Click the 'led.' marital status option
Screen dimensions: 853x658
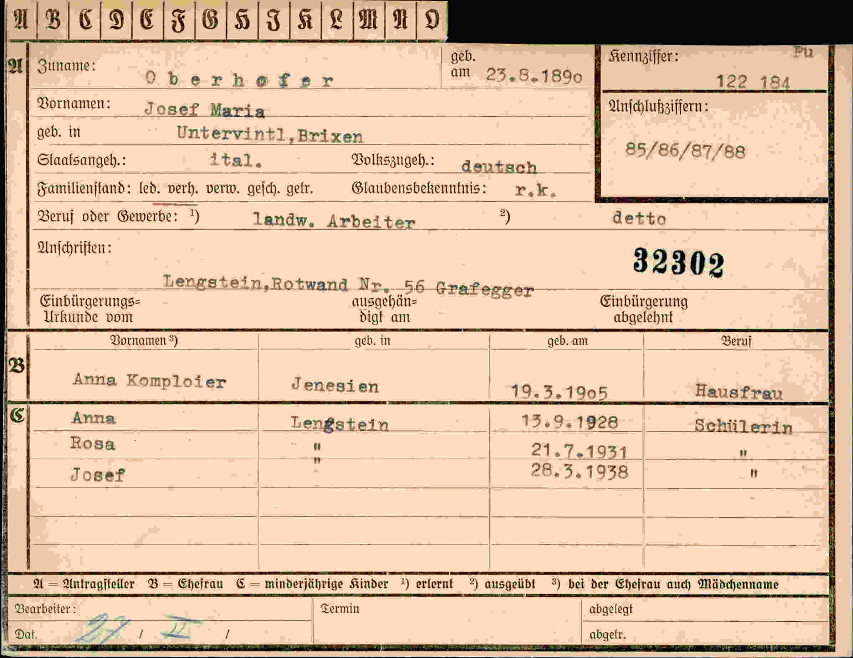[x=149, y=189]
